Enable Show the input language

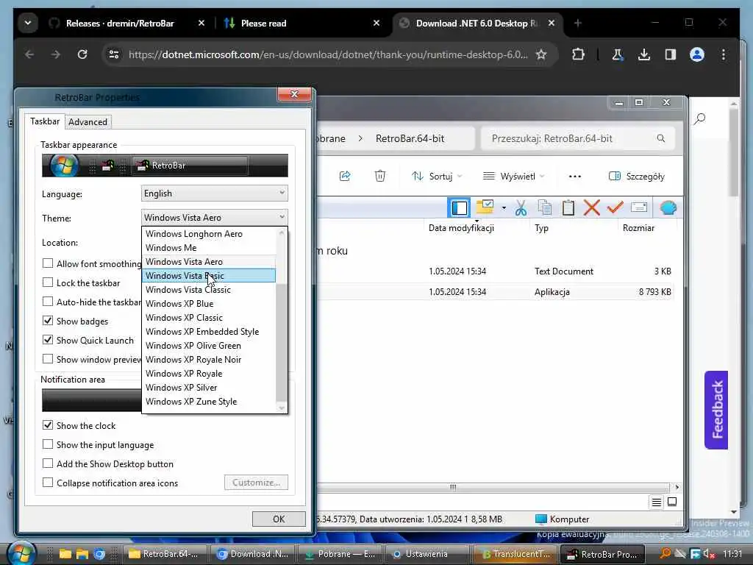[48, 444]
